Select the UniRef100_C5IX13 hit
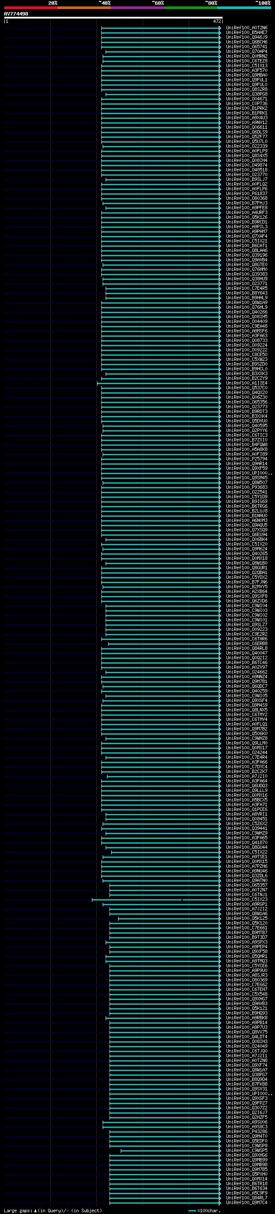Image resolution: width=275 pixels, height=1214 pixels. coord(247,66)
